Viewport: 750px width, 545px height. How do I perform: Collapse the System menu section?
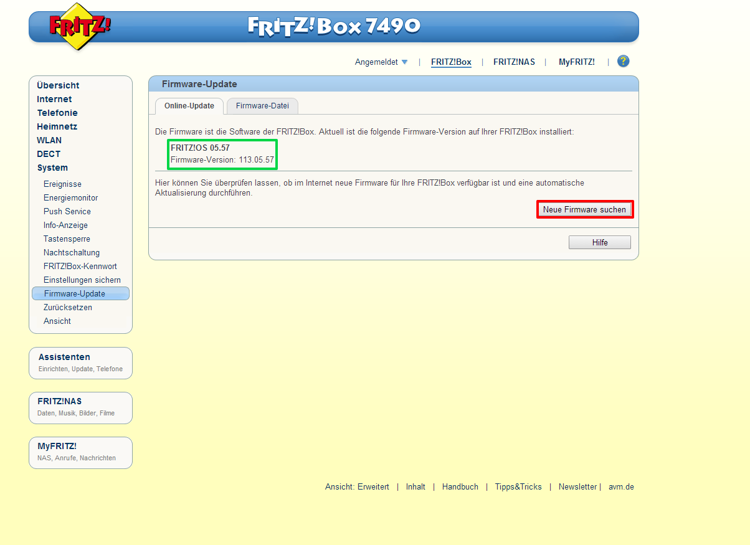52,168
